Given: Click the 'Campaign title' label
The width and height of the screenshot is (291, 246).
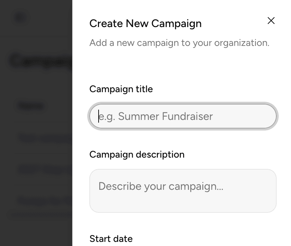Looking at the screenshot, I should tap(121, 89).
